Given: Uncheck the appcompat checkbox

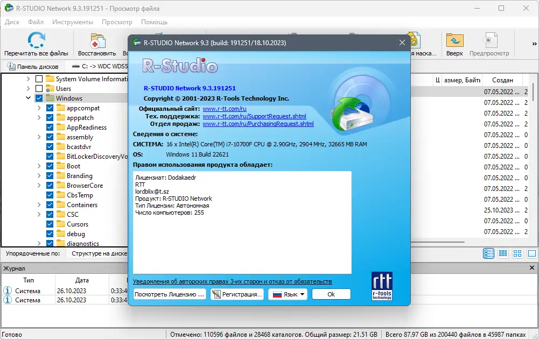Looking at the screenshot, I should click(50, 108).
